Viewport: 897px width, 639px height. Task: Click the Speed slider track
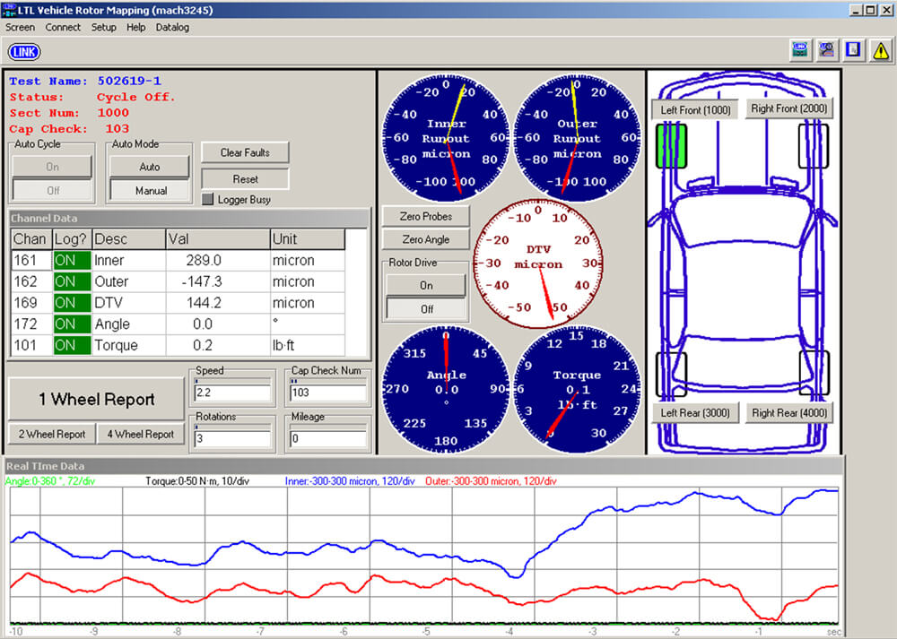(x=232, y=381)
